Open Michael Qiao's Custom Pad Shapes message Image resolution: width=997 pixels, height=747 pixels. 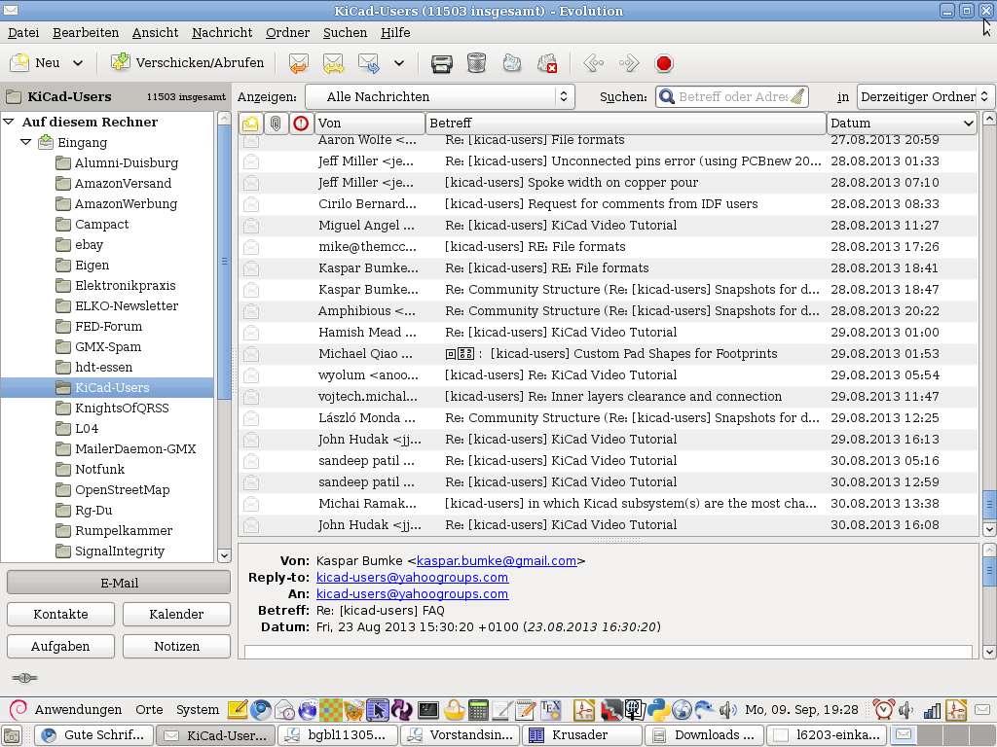coord(609,354)
